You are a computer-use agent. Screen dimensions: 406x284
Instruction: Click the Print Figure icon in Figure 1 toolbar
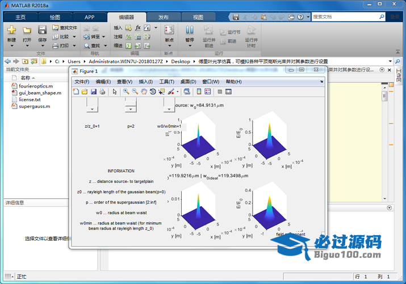coord(102,91)
